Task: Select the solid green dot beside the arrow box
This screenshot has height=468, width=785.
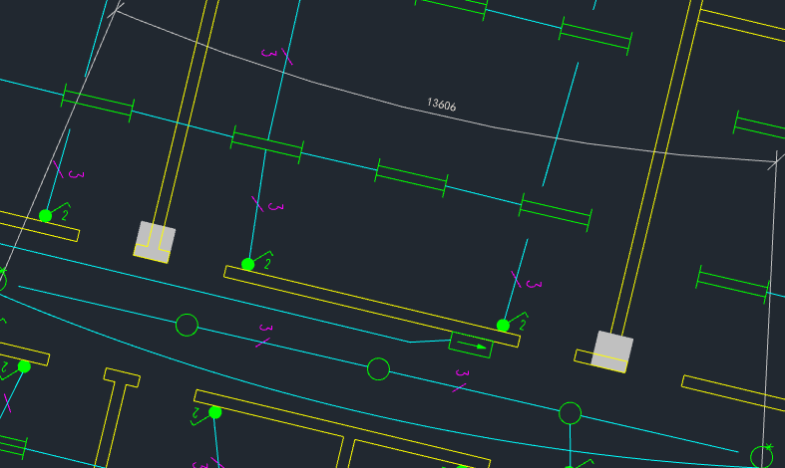Action: 503,326
